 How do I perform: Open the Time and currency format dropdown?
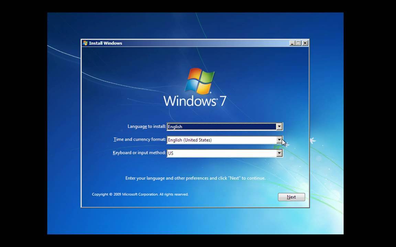click(x=279, y=140)
